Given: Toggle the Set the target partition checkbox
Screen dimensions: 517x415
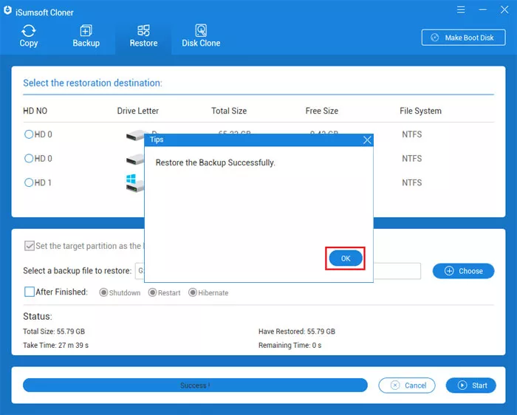Looking at the screenshot, I should tap(30, 246).
